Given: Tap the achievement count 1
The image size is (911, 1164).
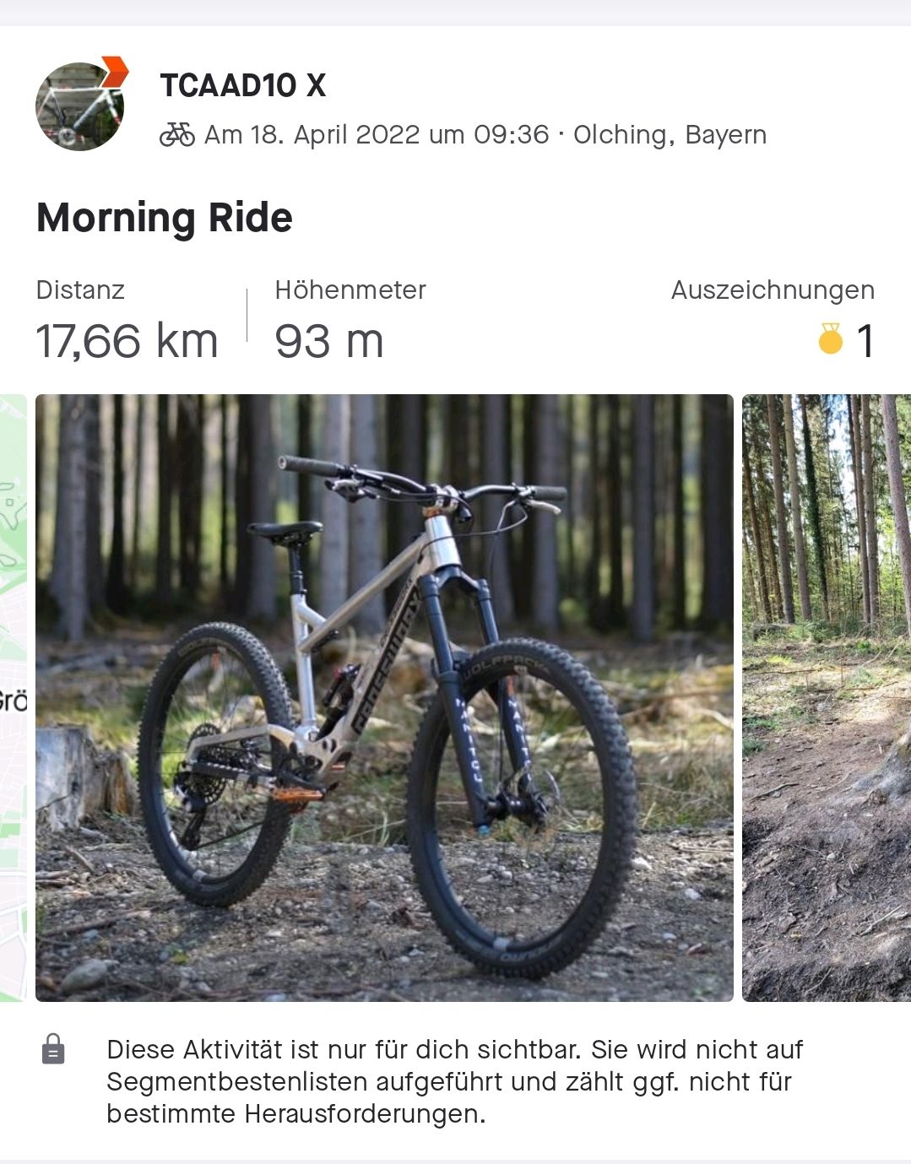Looking at the screenshot, I should pos(865,341).
